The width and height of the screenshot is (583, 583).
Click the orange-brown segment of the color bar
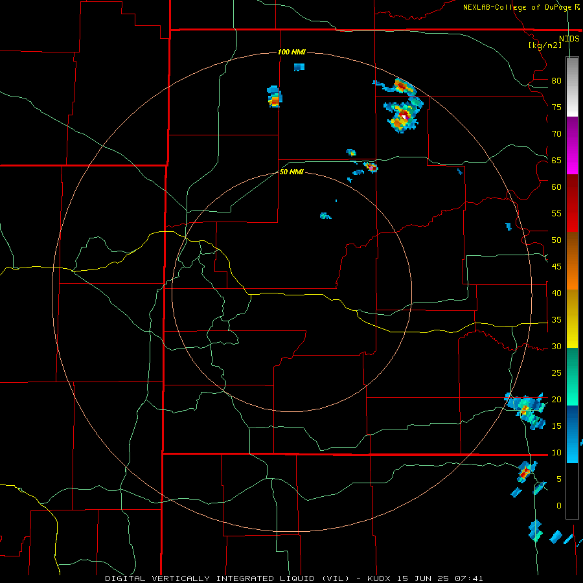click(572, 260)
